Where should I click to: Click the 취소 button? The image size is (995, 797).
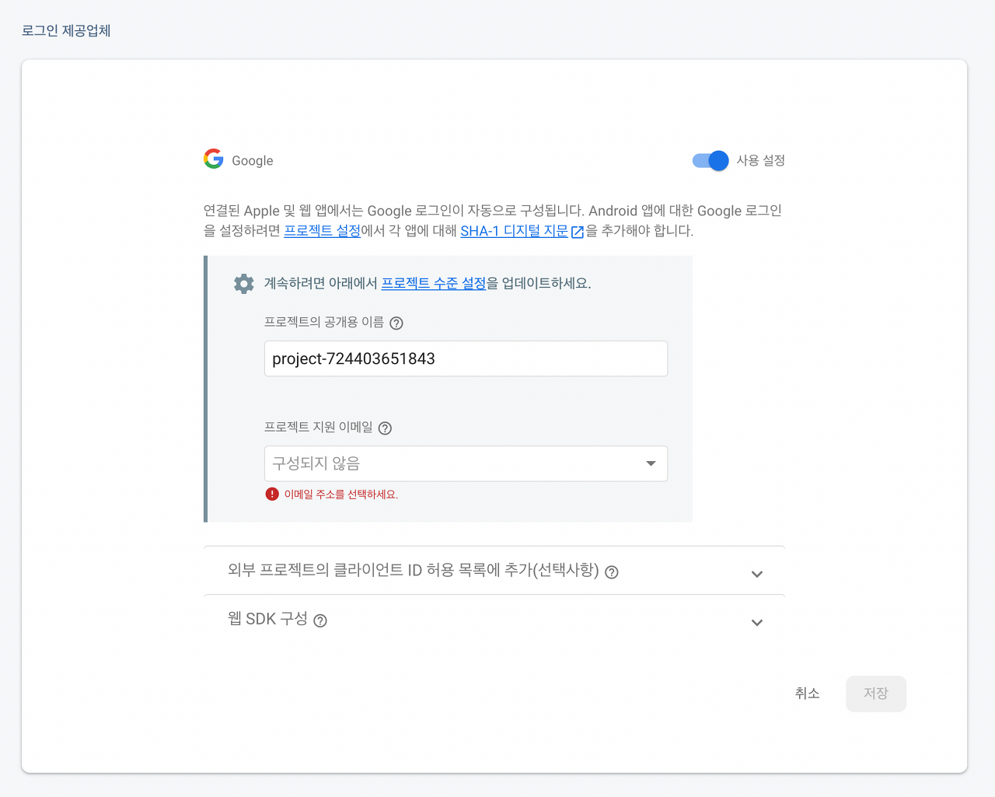click(808, 693)
